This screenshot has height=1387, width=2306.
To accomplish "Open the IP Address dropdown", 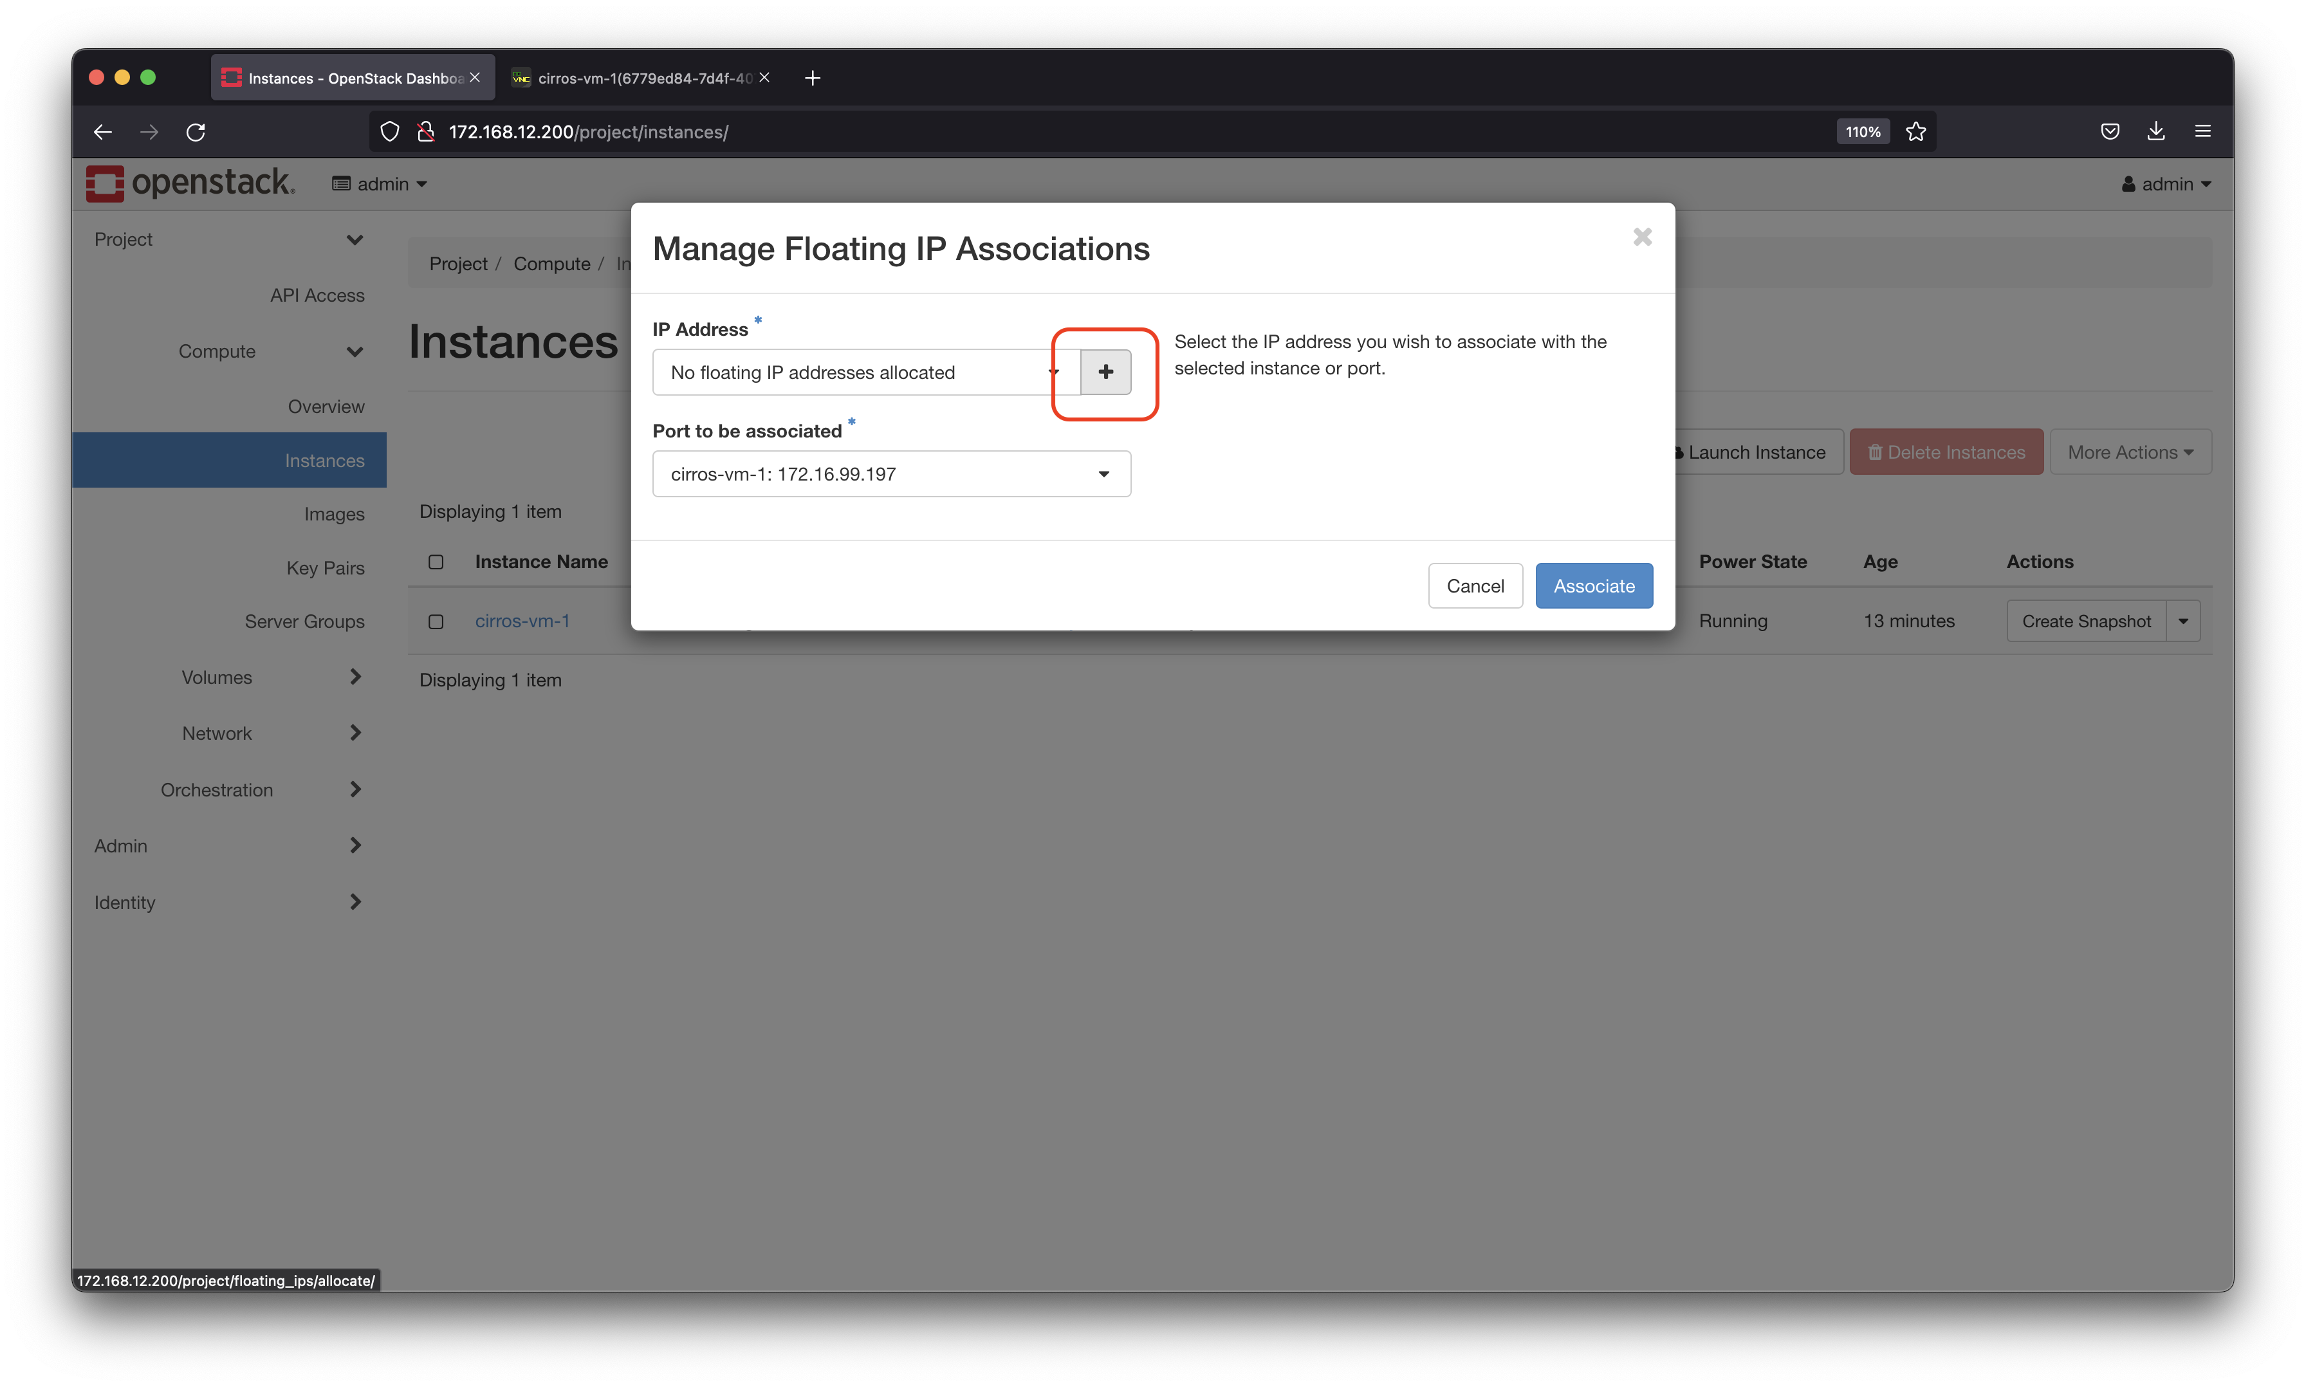I will click(x=867, y=372).
